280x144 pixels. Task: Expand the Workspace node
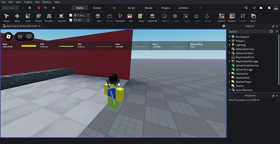coord(229,37)
